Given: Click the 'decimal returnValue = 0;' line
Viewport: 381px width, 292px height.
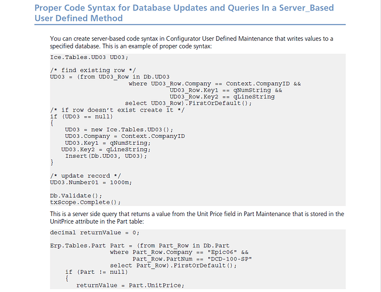Looking at the screenshot, I should [95, 233].
